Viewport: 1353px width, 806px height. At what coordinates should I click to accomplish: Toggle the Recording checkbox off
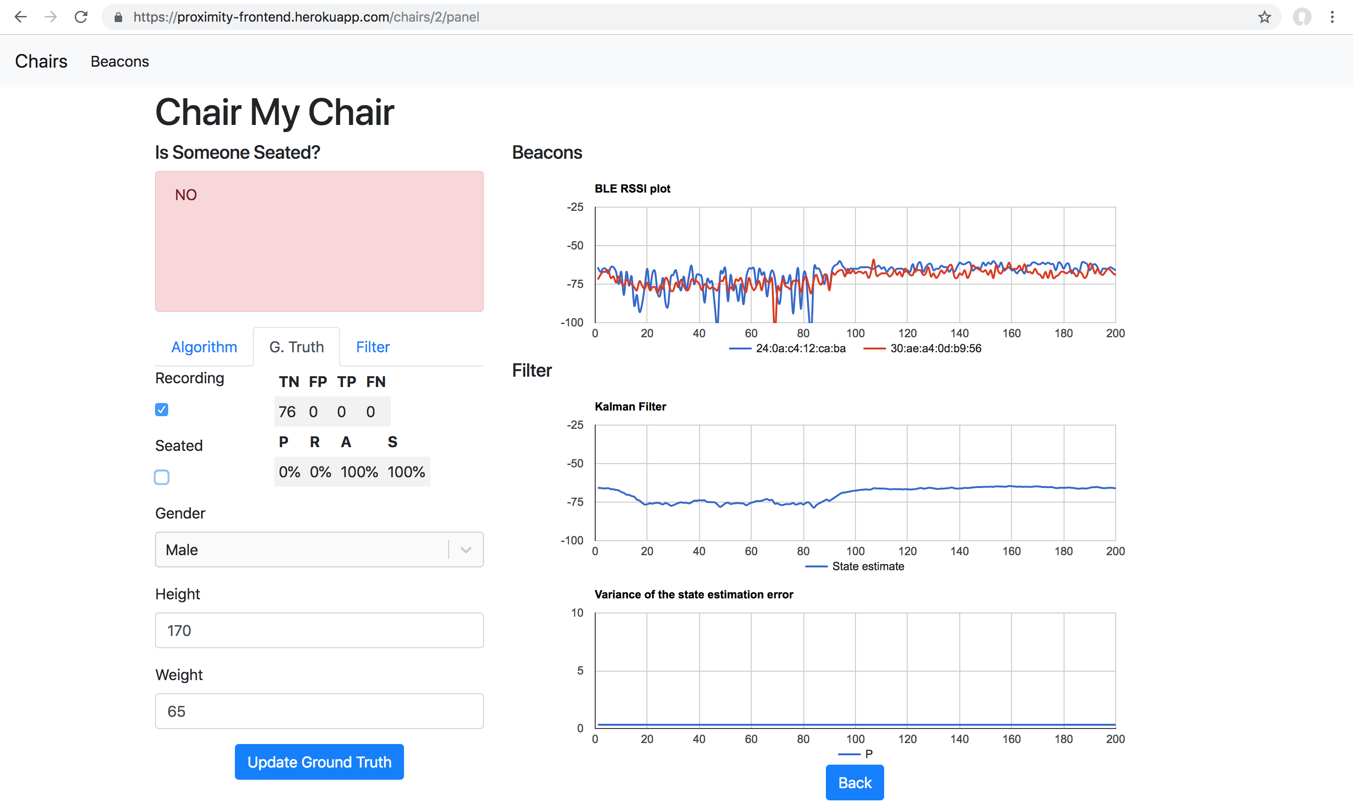[161, 410]
